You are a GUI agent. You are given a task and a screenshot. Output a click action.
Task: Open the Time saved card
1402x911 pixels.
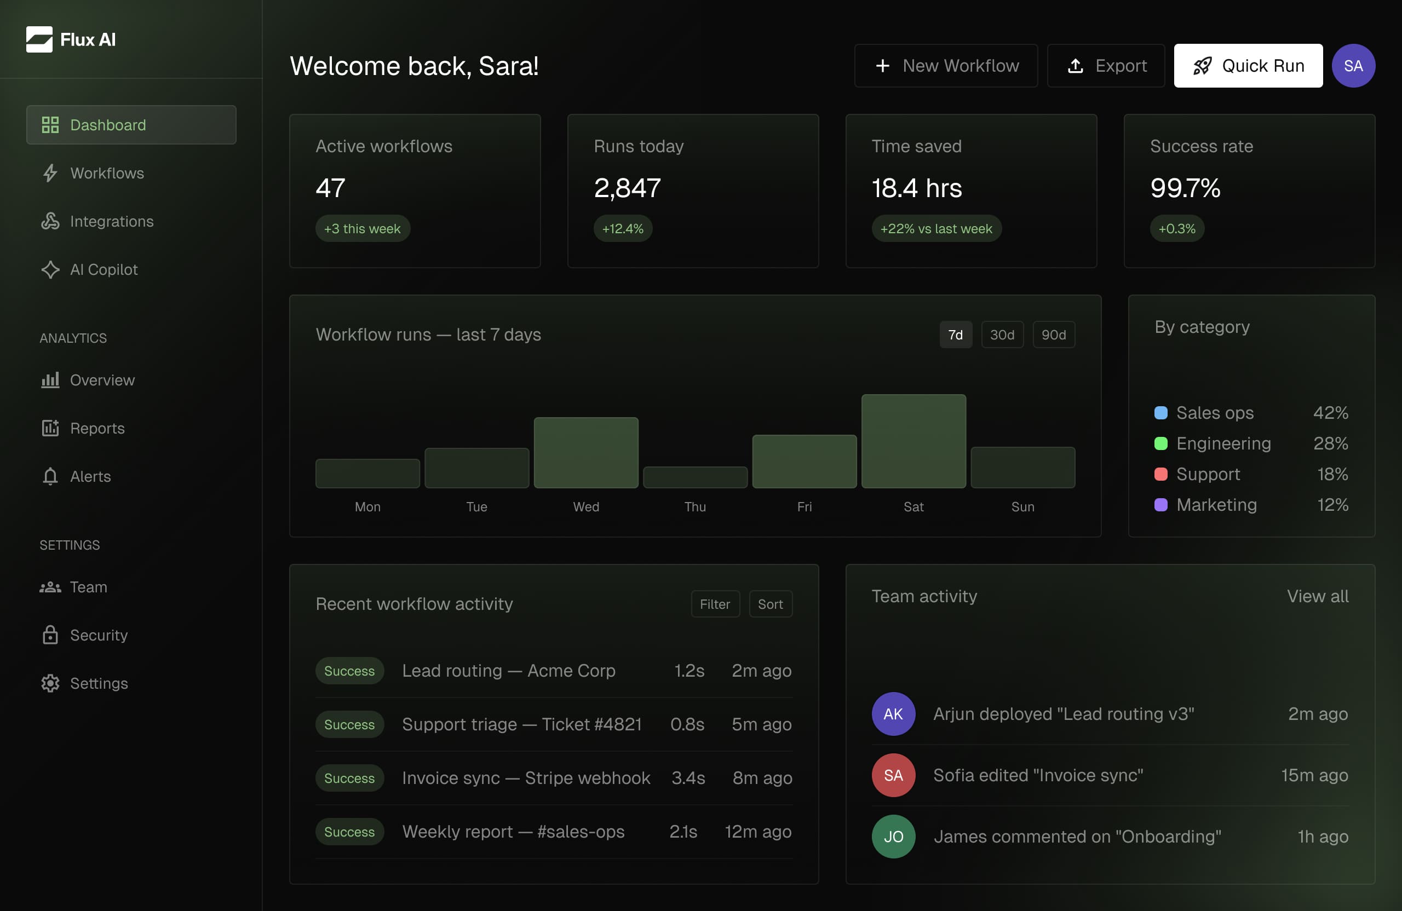972,191
